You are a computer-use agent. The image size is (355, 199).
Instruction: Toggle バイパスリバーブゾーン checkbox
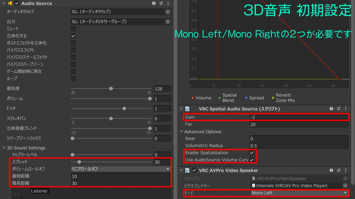click(x=73, y=64)
